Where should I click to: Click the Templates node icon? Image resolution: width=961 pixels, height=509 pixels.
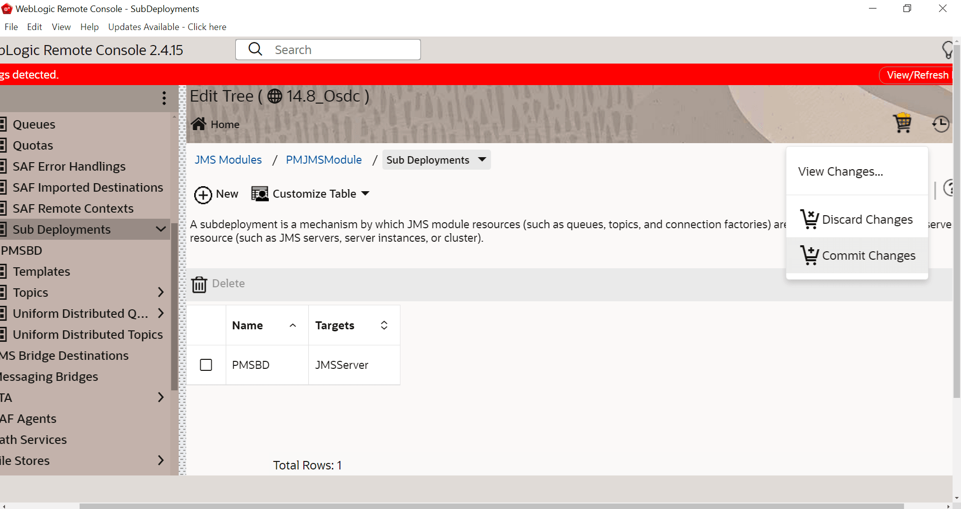pyautogui.click(x=3, y=271)
